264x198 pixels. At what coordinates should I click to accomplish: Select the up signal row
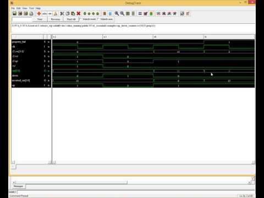point(31,85)
